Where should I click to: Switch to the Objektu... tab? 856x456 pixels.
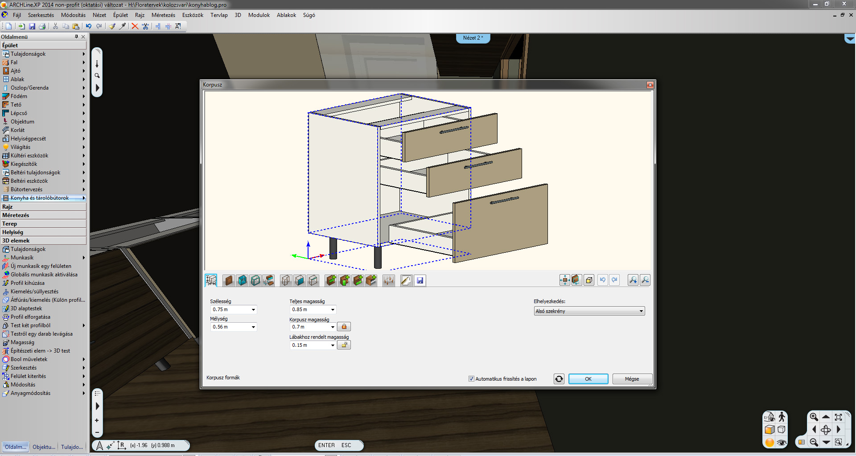pyautogui.click(x=44, y=447)
